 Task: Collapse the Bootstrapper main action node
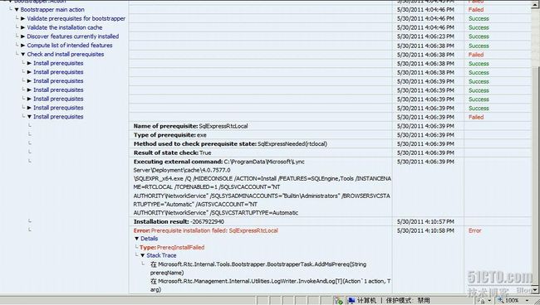[x=17, y=10]
